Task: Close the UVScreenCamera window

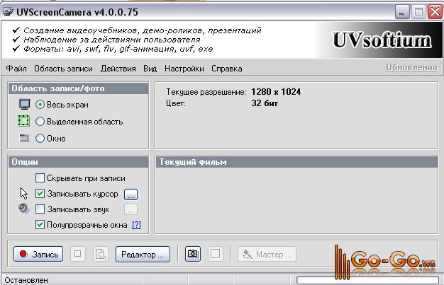Action: pyautogui.click(x=435, y=12)
